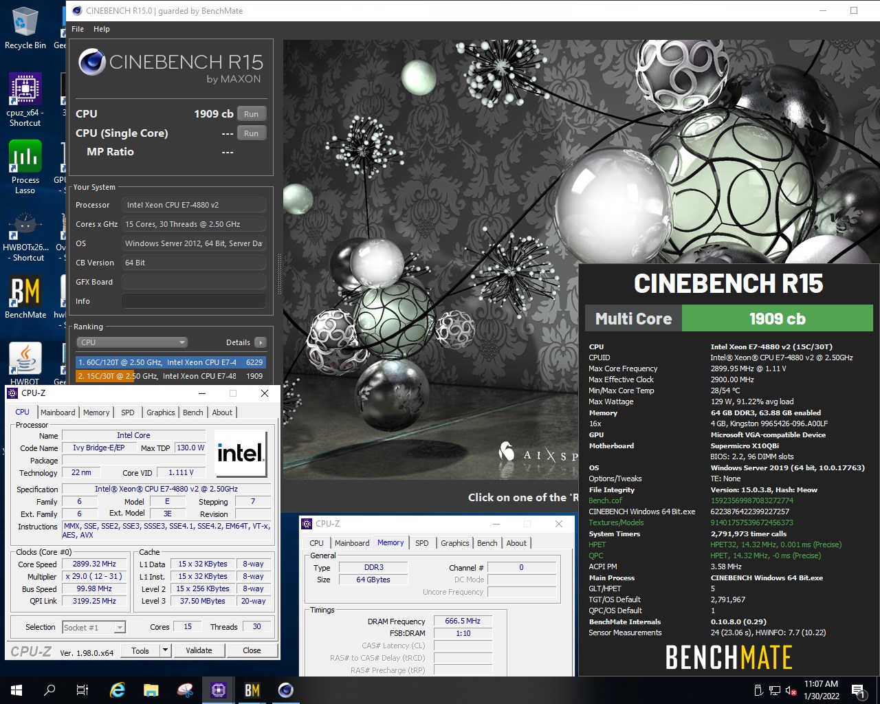Open About tab in first CPU-Z window
The height and width of the screenshot is (704, 880).
coord(222,412)
